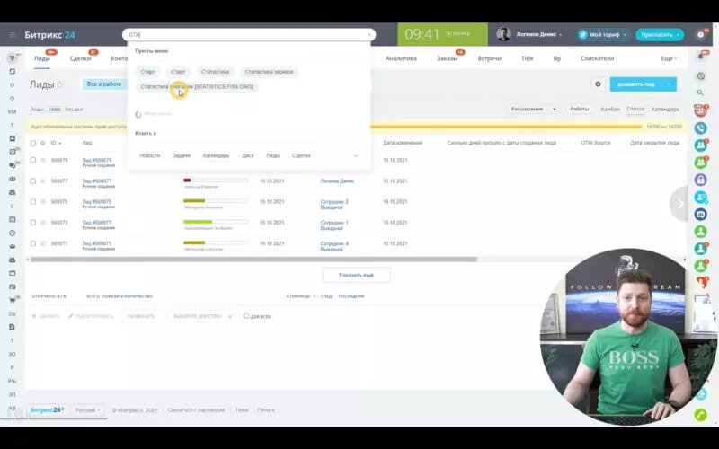Mark Лиды page as favorite with star

pyautogui.click(x=60, y=84)
